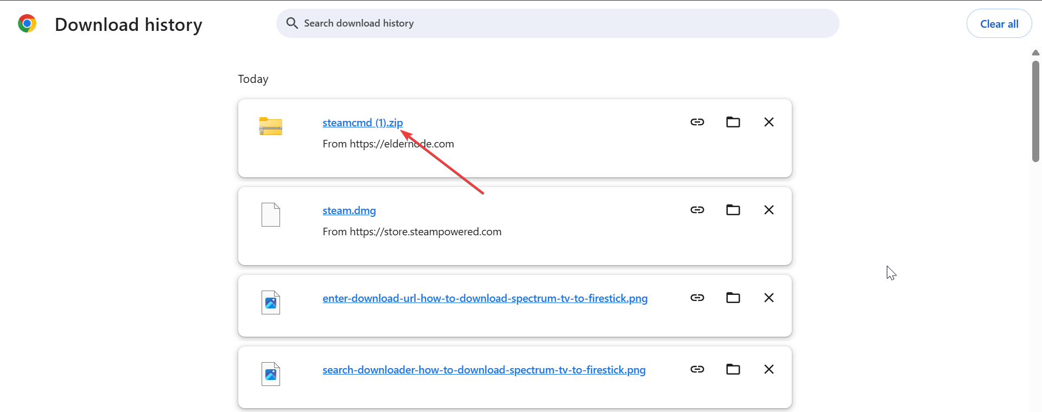Remove enter-download-url PNG from history

pyautogui.click(x=768, y=298)
